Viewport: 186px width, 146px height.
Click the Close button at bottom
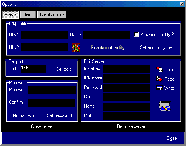pyautogui.click(x=172, y=138)
